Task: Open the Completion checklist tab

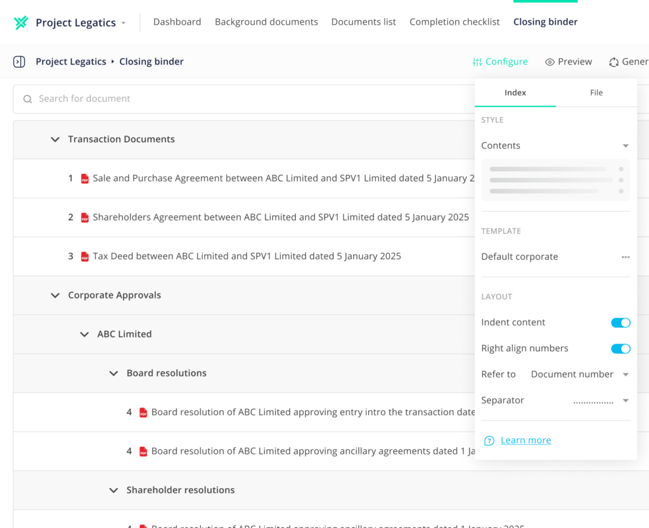Action: (454, 22)
